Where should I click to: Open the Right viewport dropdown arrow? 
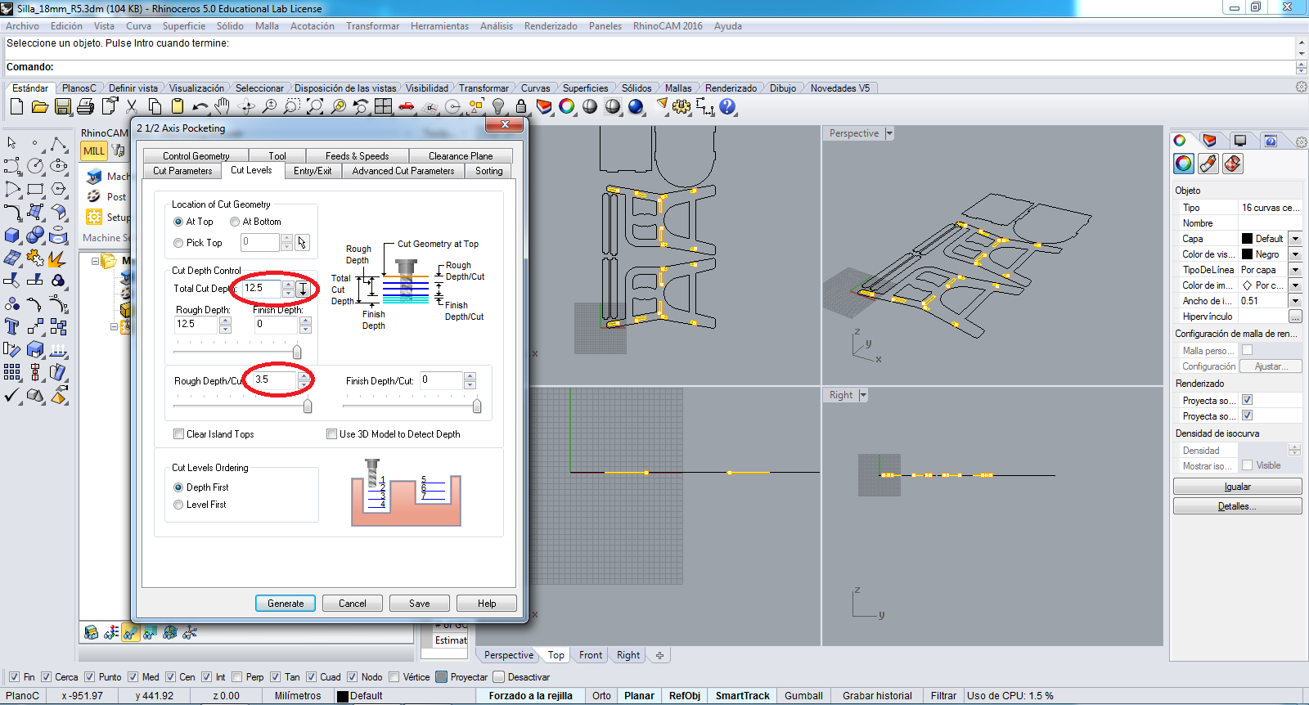[x=863, y=395]
